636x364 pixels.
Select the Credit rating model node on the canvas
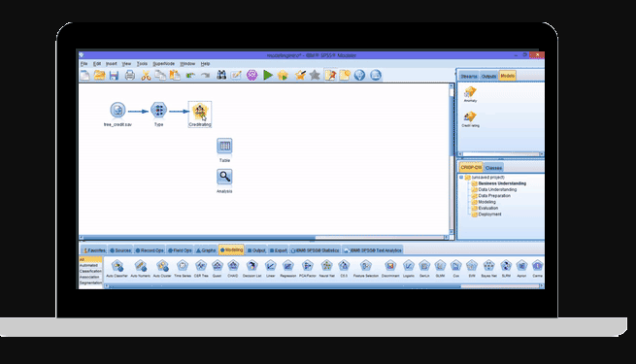click(200, 115)
